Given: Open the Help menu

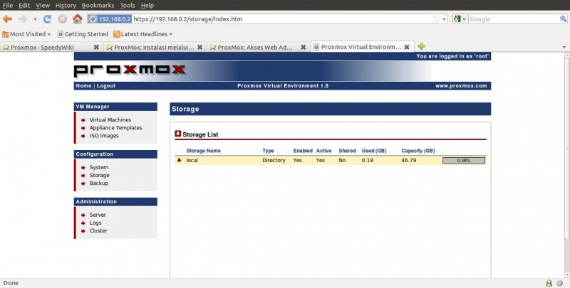Looking at the screenshot, I should [147, 6].
